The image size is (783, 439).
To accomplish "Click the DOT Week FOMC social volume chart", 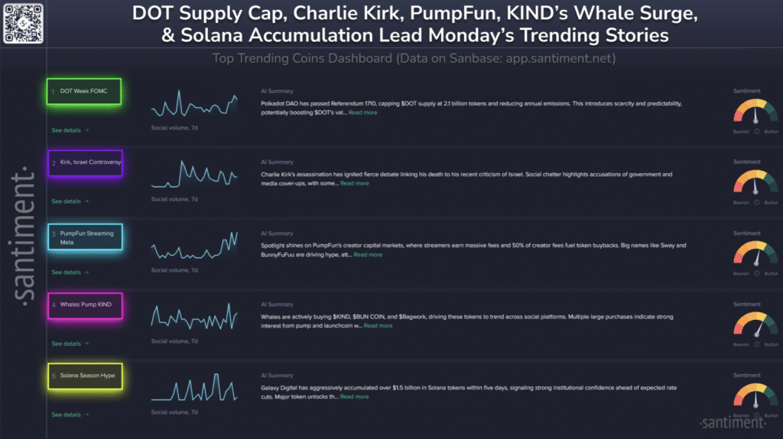I will (194, 104).
